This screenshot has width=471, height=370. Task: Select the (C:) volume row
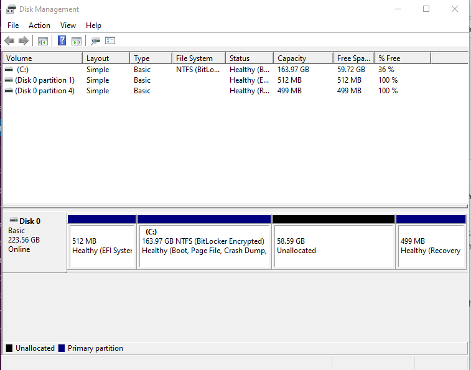[x=217, y=70]
